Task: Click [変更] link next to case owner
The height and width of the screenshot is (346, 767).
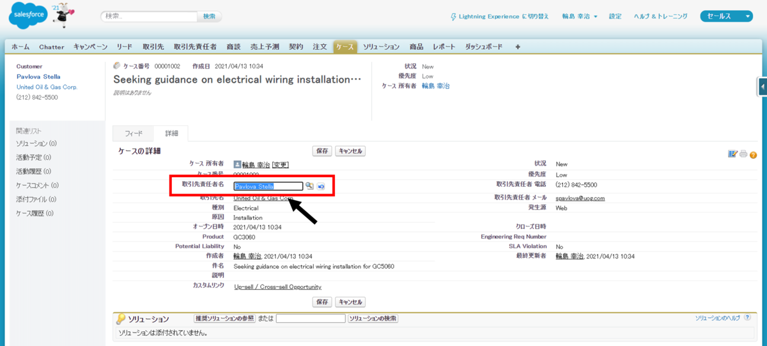Action: 280,164
